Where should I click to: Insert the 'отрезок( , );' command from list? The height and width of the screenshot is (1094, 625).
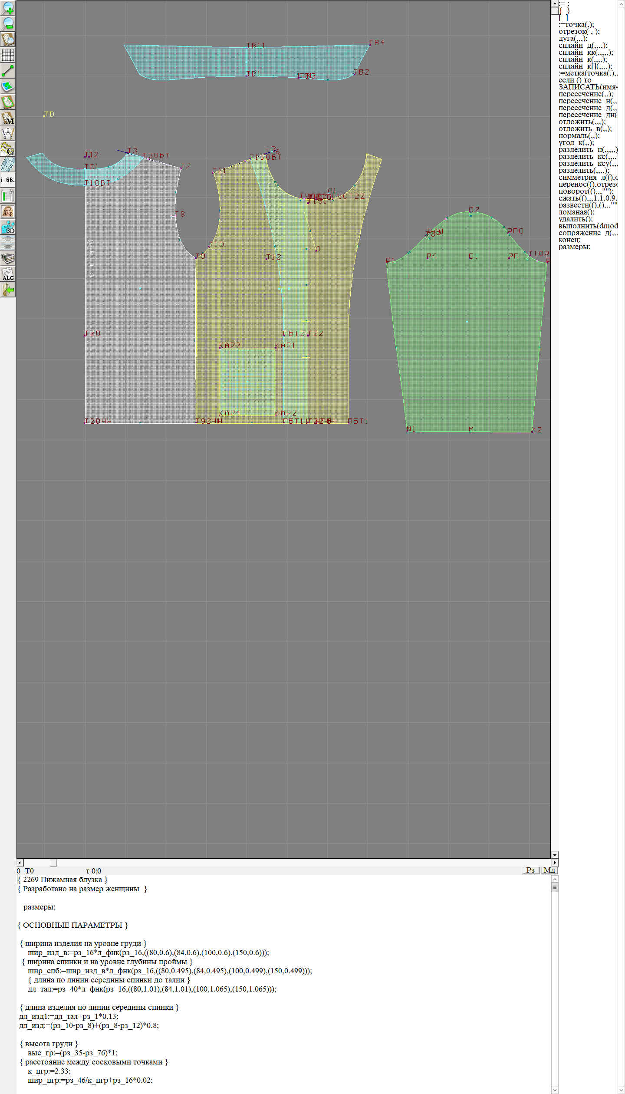point(579,31)
